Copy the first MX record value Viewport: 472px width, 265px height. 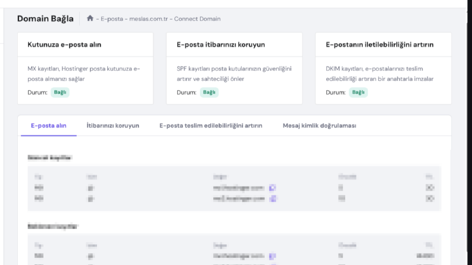[x=273, y=188]
